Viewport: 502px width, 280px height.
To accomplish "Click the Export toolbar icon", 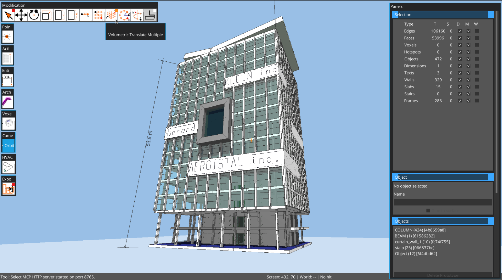I will [x=8, y=189].
